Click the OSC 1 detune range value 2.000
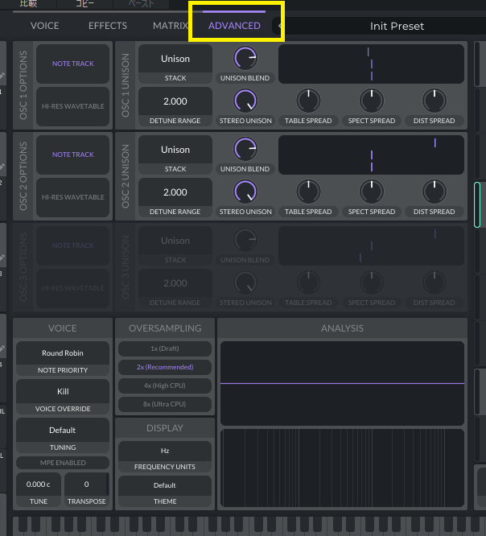 pos(175,101)
